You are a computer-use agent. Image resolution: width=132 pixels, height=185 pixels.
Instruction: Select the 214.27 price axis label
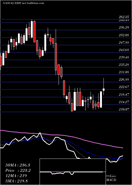(124, 102)
